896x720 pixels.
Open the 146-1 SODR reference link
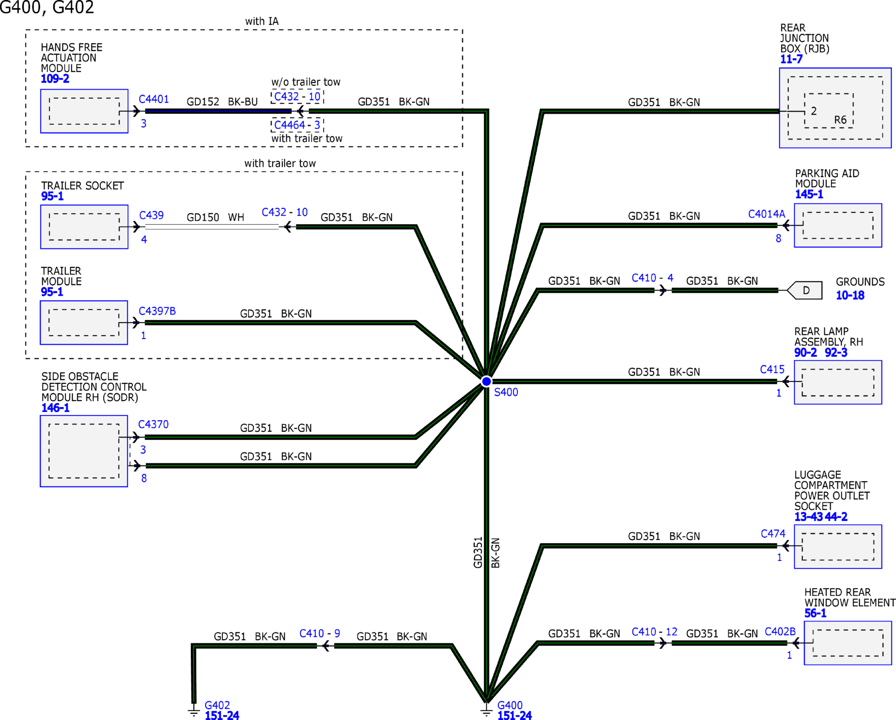55,408
